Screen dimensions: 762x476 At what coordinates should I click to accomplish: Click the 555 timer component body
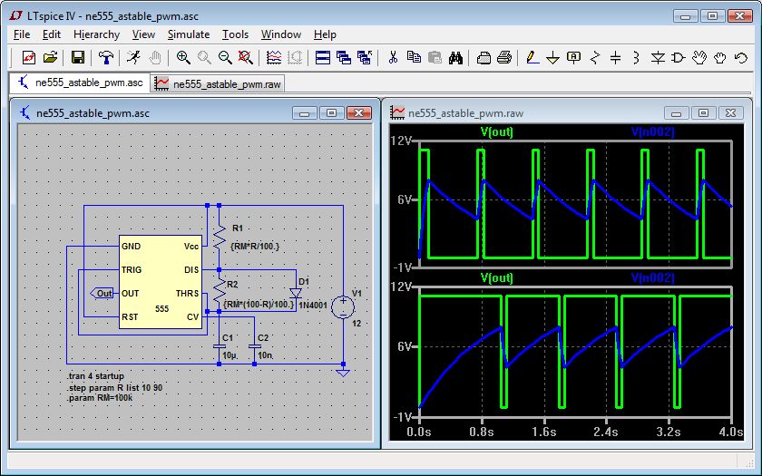point(161,282)
